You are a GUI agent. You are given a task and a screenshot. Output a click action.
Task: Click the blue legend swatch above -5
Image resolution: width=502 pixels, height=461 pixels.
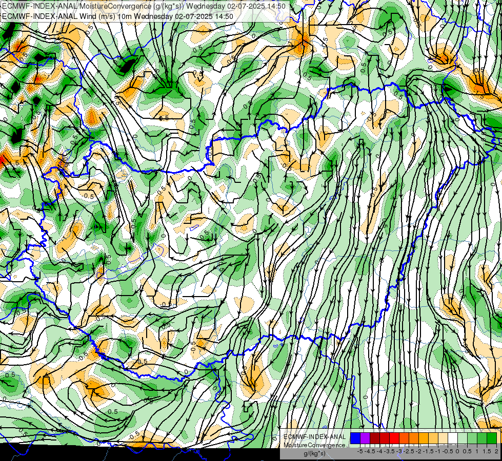[x=355, y=438]
